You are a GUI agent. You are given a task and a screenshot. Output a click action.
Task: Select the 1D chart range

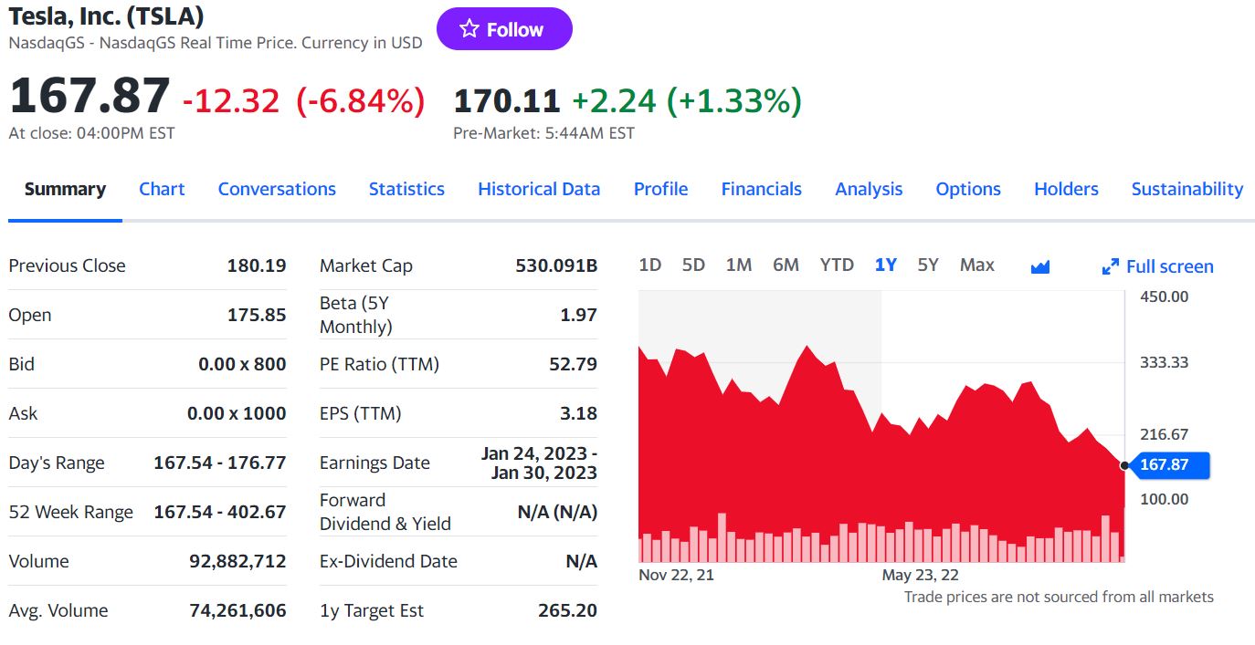[x=649, y=265]
